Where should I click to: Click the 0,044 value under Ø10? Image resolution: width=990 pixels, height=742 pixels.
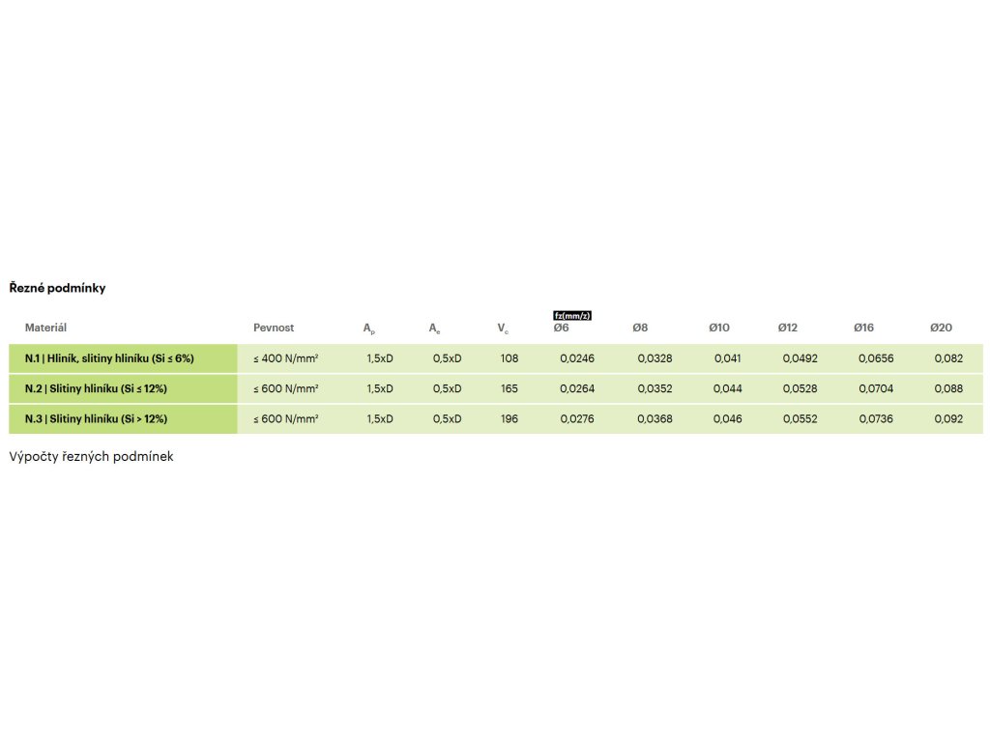click(x=727, y=388)
